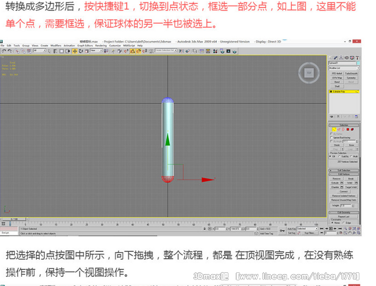Screen dimensions: 376x286
Task: Select the Polygon sub-object level icon
Action: 348,129
